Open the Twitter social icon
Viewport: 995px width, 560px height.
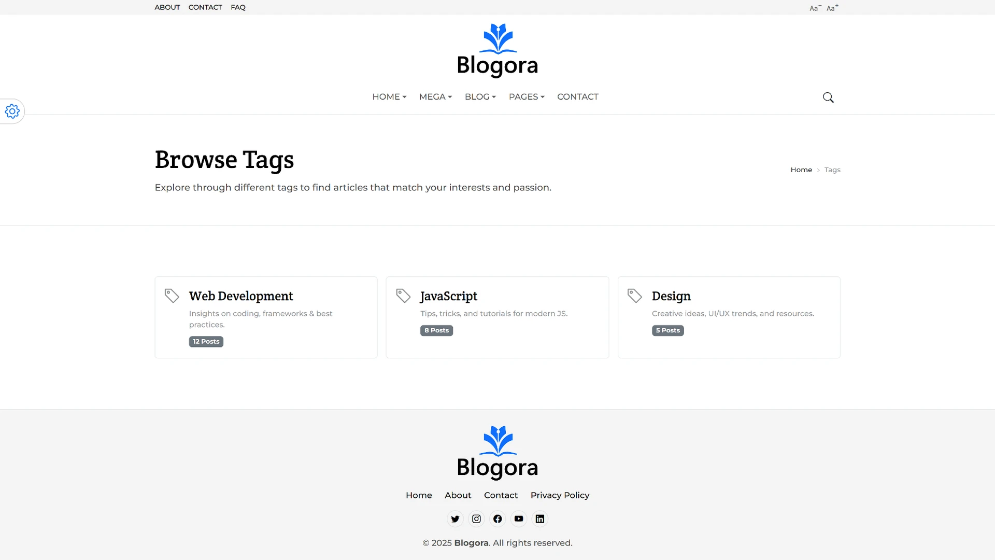click(455, 519)
